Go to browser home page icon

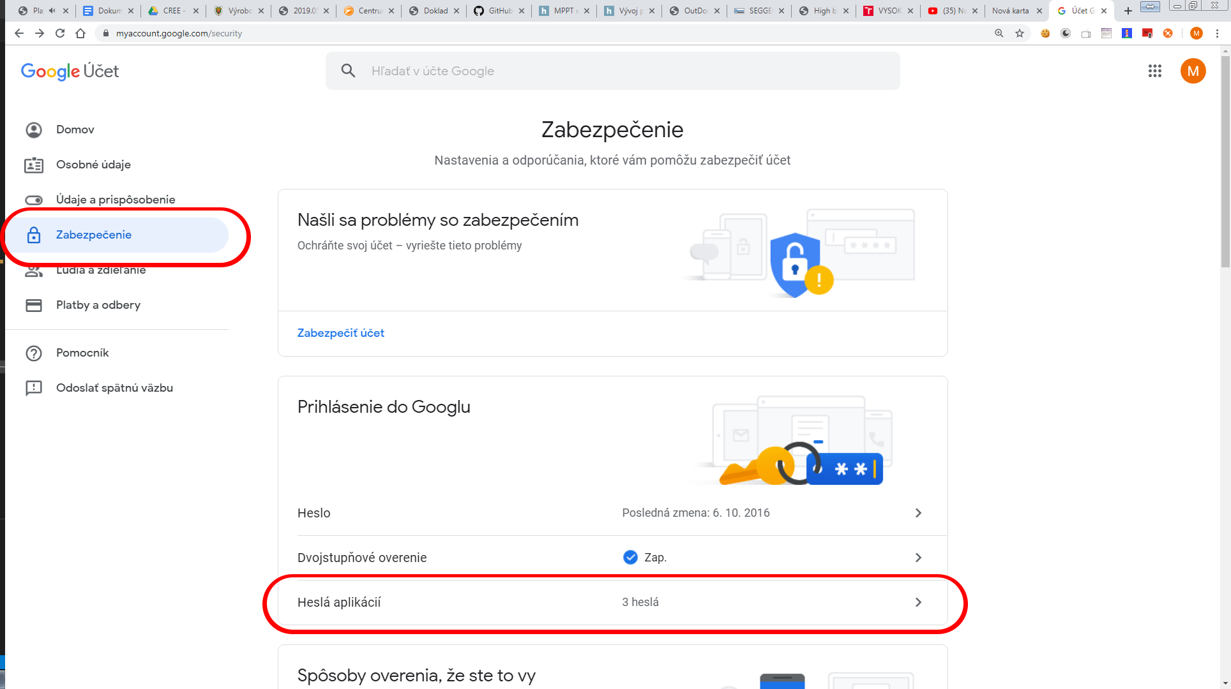point(80,33)
